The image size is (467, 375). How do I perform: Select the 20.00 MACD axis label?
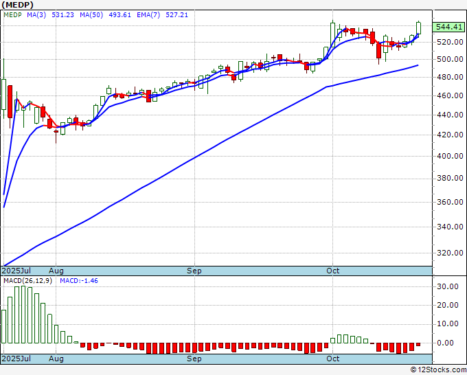click(x=448, y=305)
